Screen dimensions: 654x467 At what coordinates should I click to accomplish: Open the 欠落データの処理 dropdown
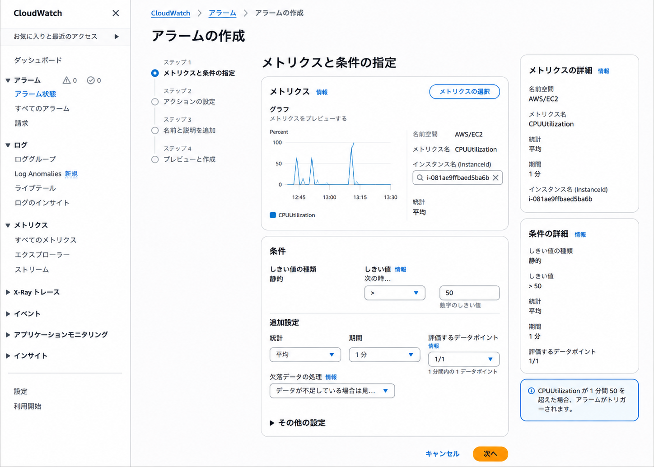[332, 391]
